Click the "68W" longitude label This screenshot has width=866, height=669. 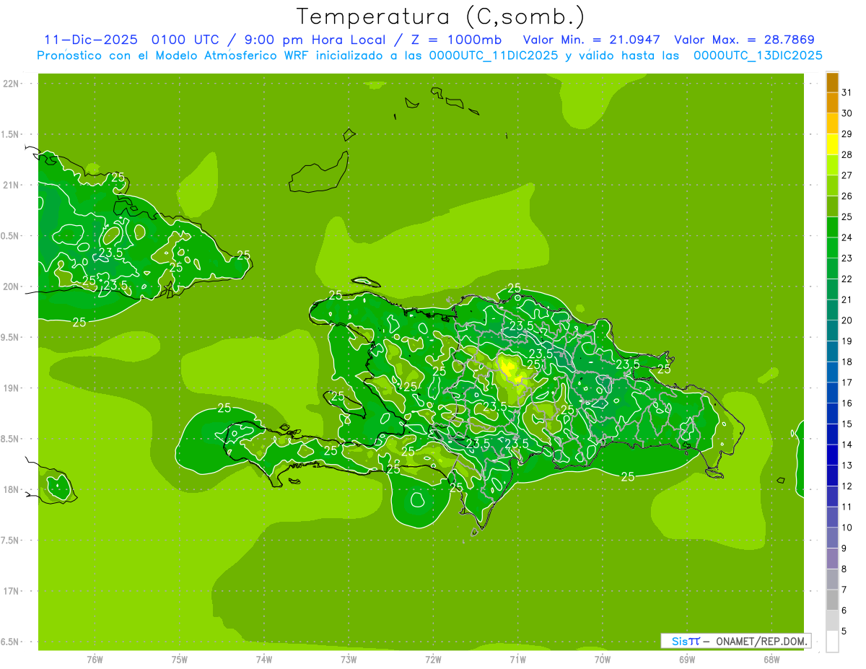click(x=771, y=659)
